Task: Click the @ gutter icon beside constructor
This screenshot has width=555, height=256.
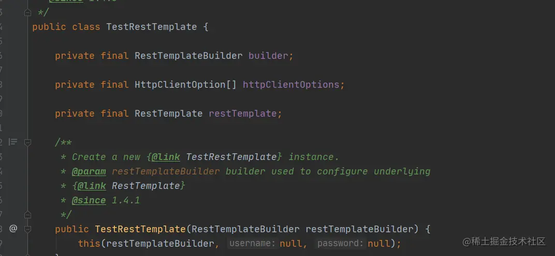Action: click(x=13, y=229)
